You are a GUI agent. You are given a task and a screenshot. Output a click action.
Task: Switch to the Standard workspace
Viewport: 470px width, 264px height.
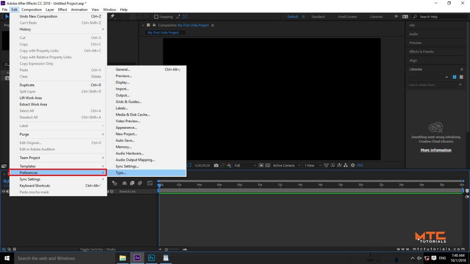point(318,17)
